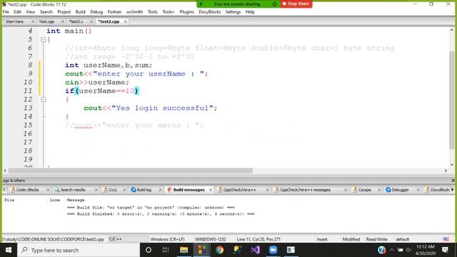Click the editor scroll-down arrow

(452, 165)
